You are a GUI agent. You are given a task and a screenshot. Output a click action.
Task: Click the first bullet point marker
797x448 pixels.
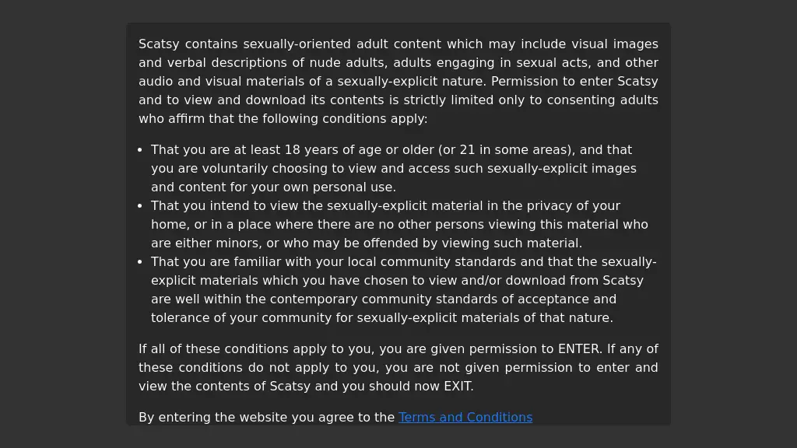139,150
